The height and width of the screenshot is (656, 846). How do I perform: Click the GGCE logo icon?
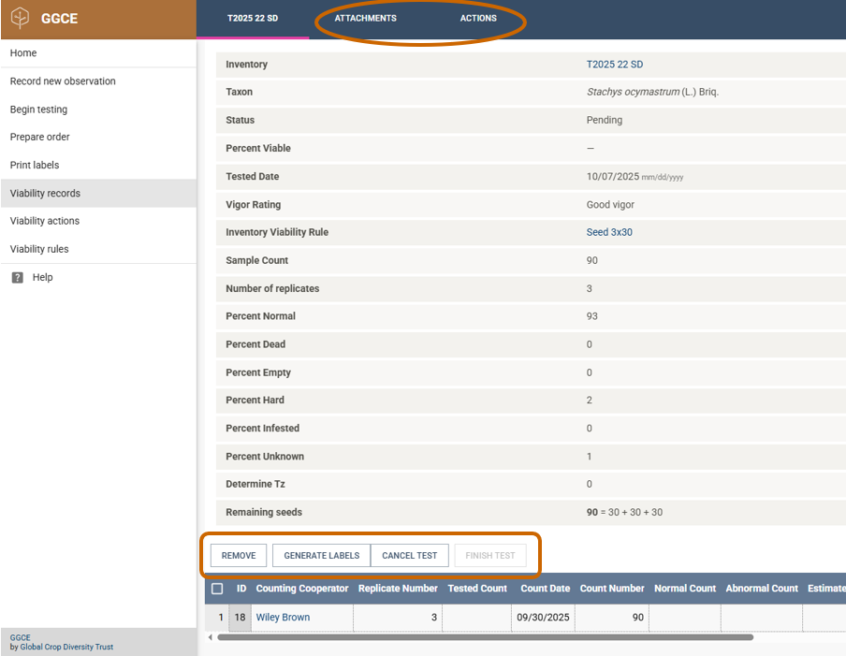pos(20,19)
